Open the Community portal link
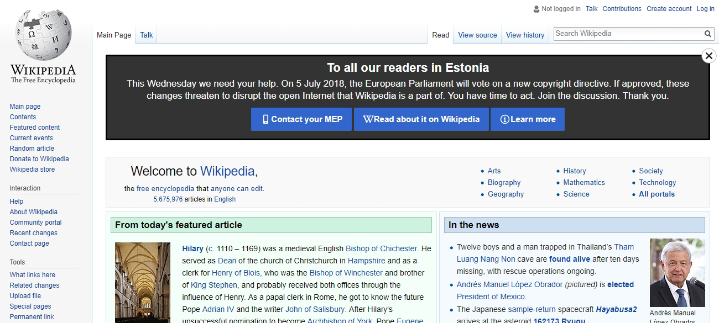 [x=36, y=223]
